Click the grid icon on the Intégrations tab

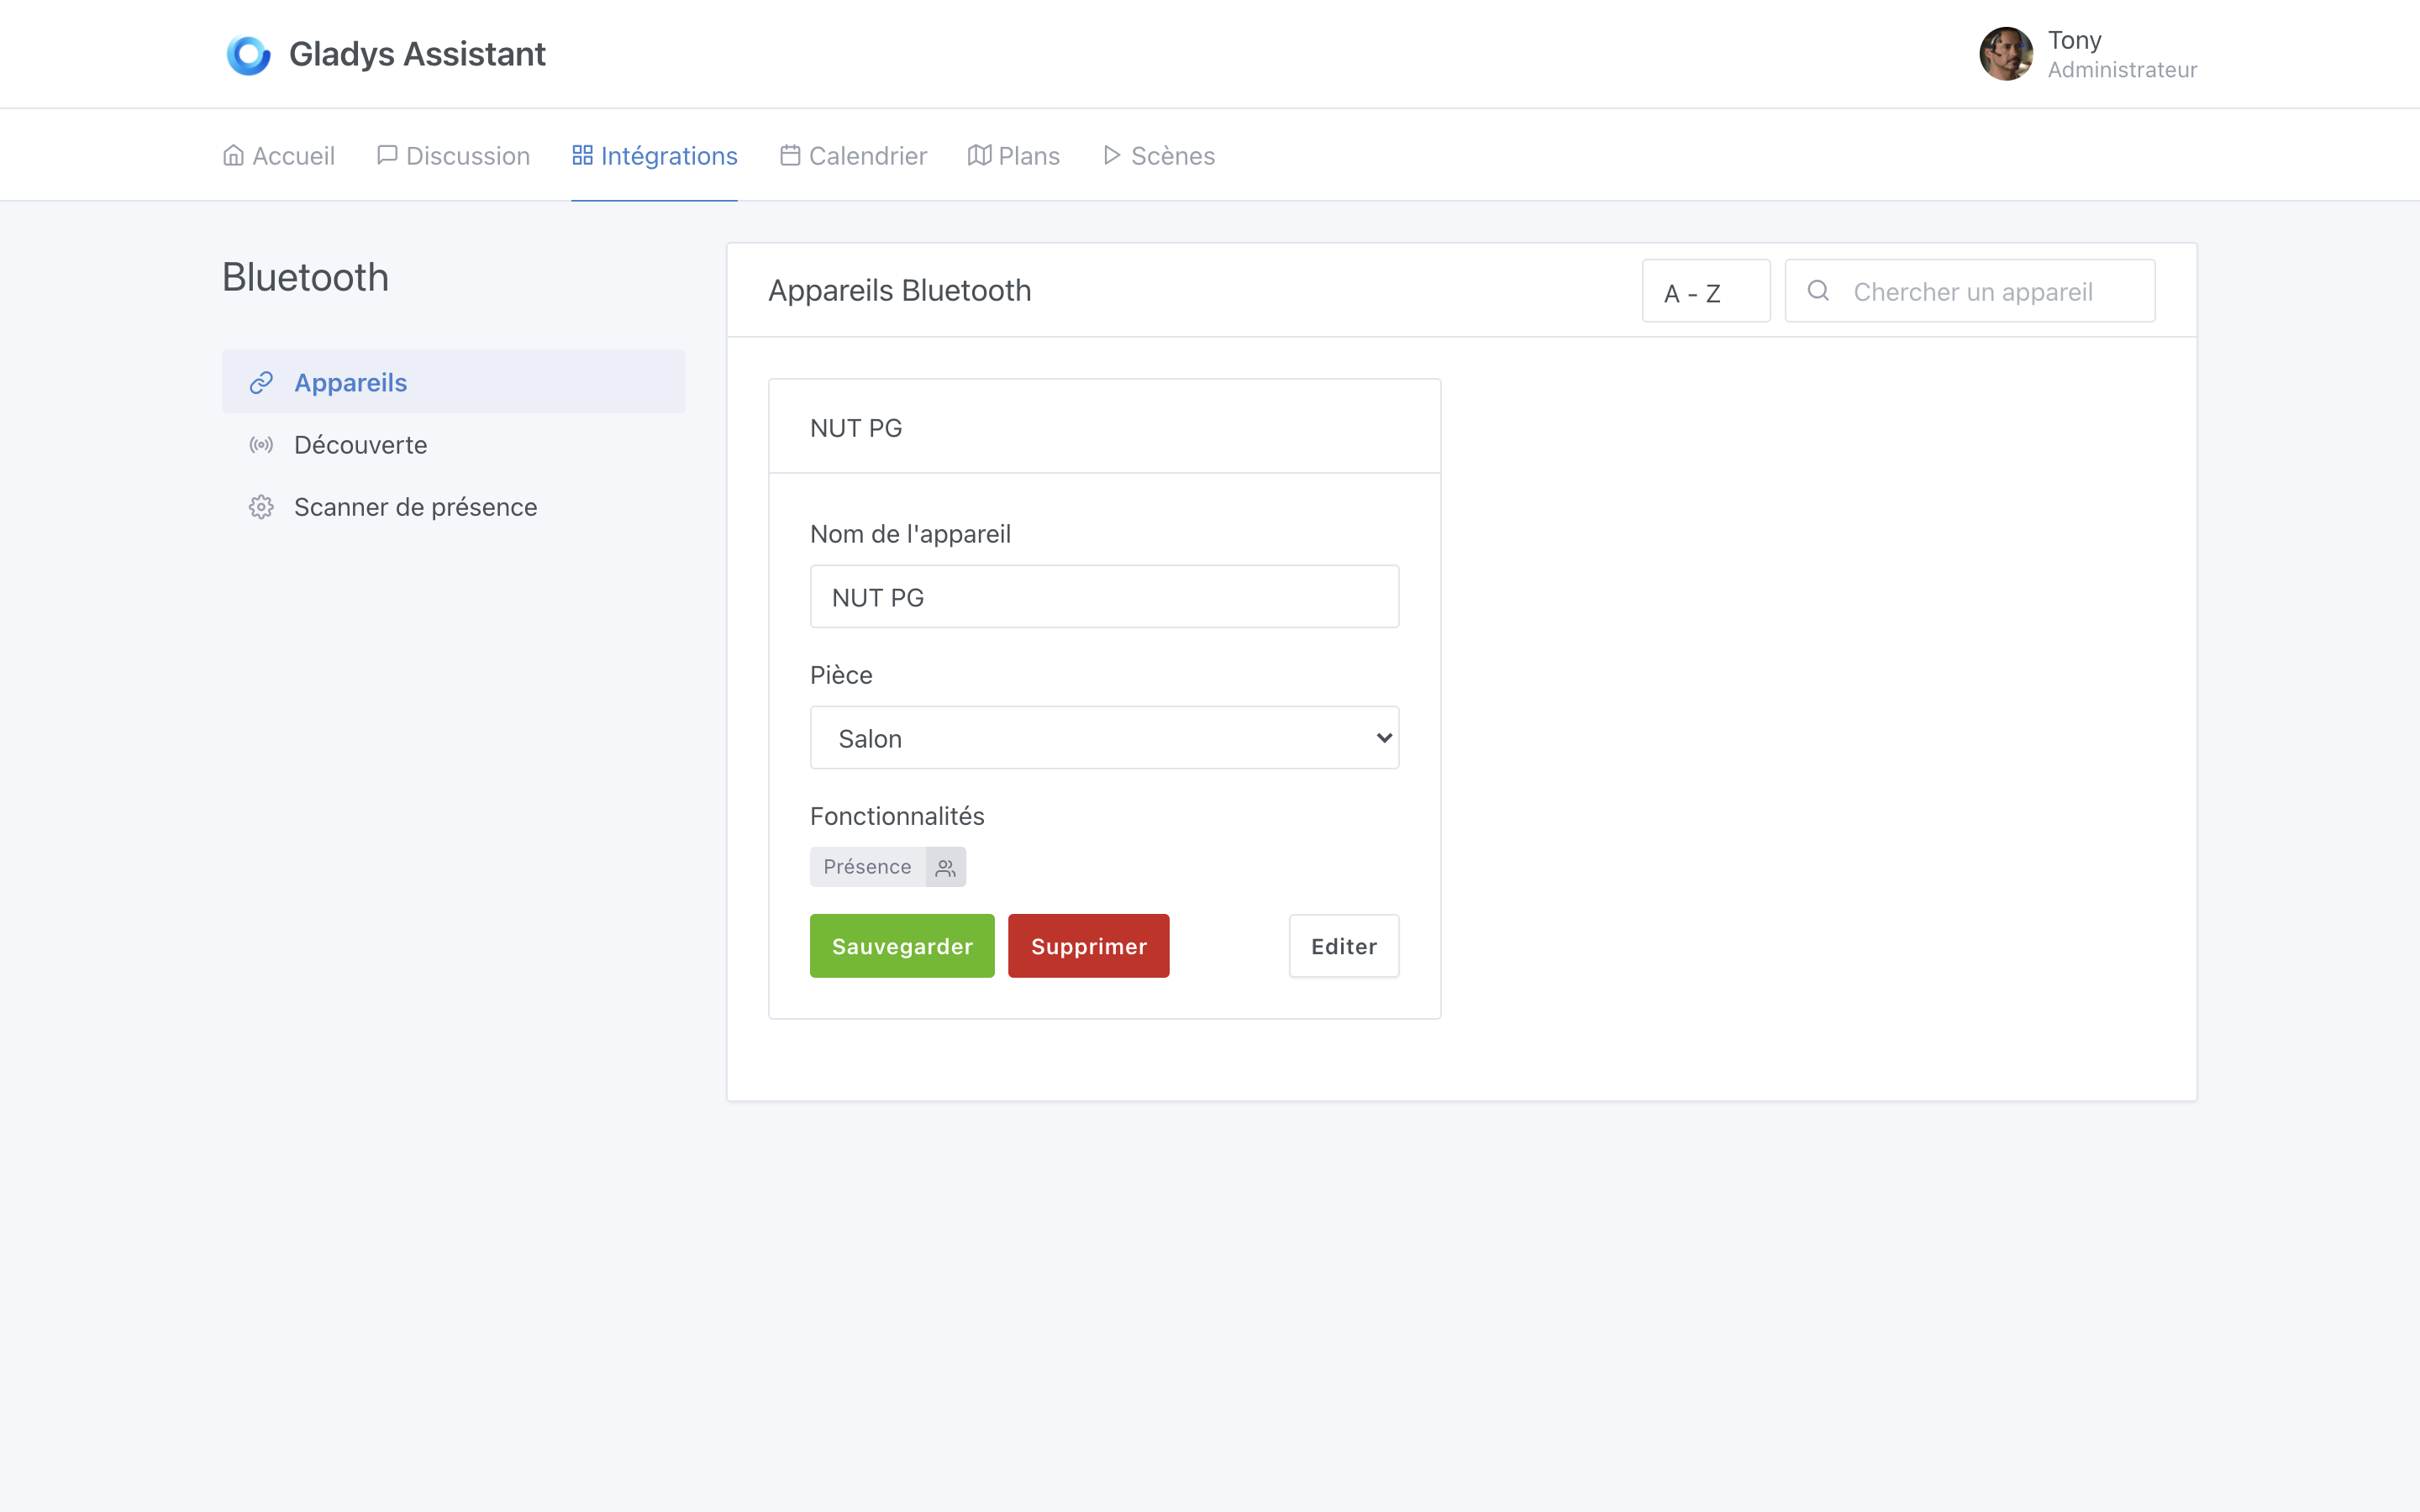(x=584, y=155)
